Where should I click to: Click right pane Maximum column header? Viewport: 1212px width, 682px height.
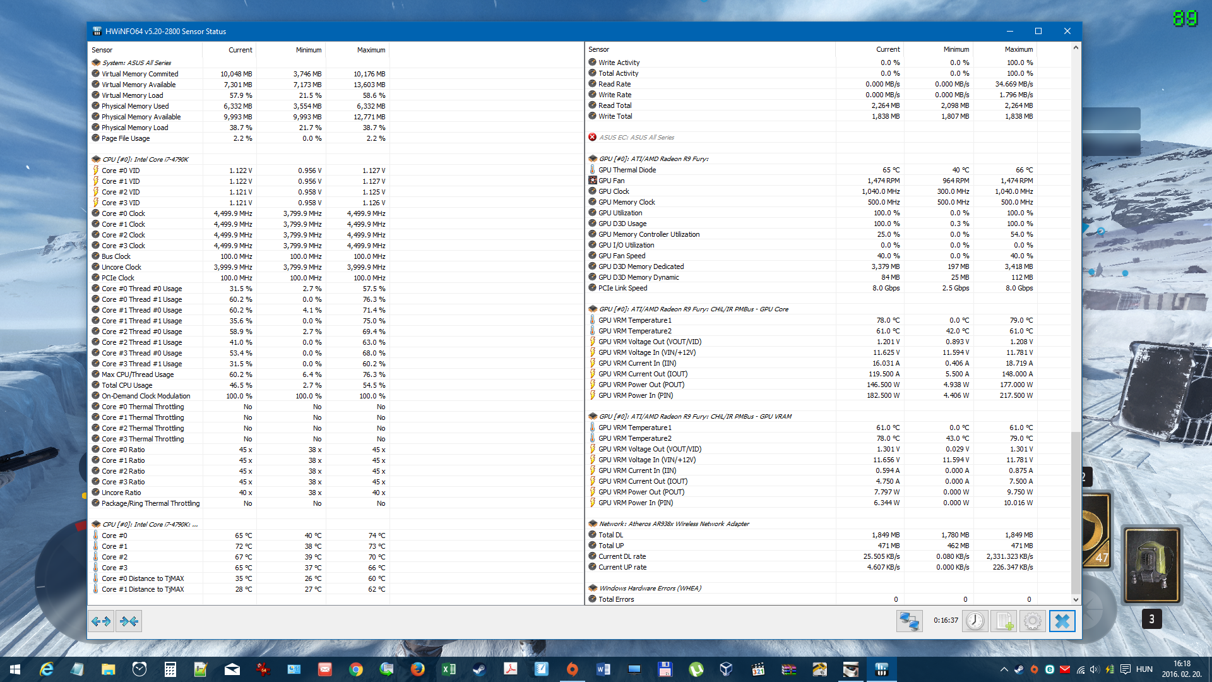(1005, 49)
